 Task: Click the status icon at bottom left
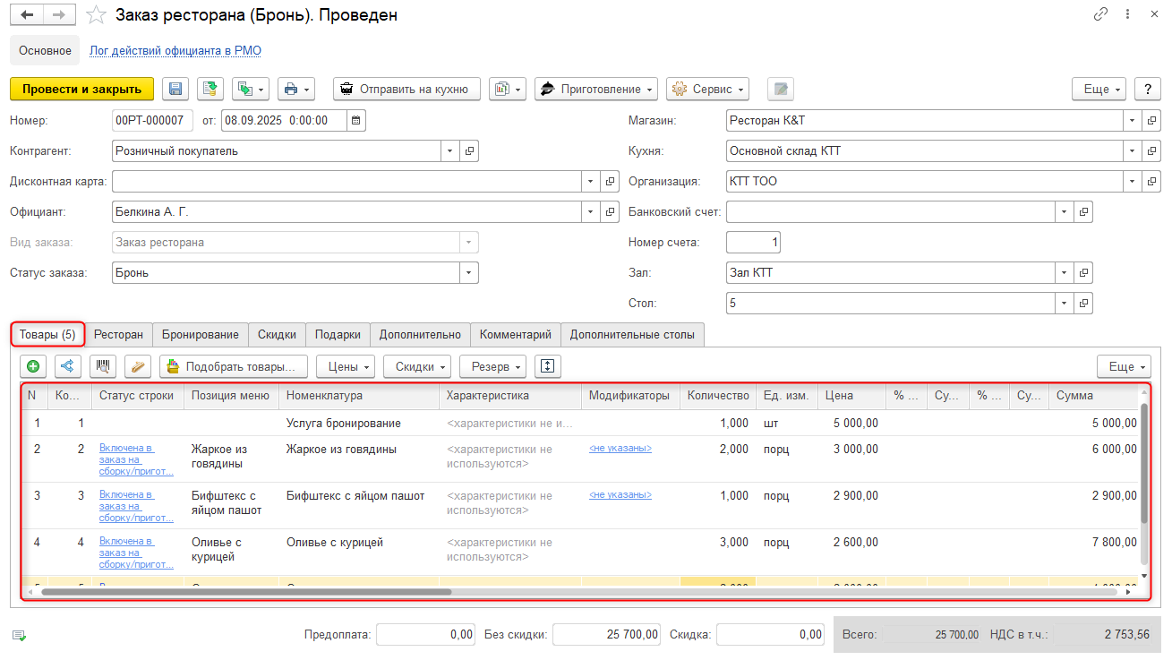tap(19, 635)
